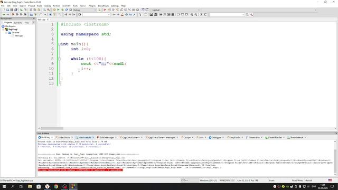Screen dimensions: 338x190
Task: Click the Abort build icon
Action: [x=70, y=10]
